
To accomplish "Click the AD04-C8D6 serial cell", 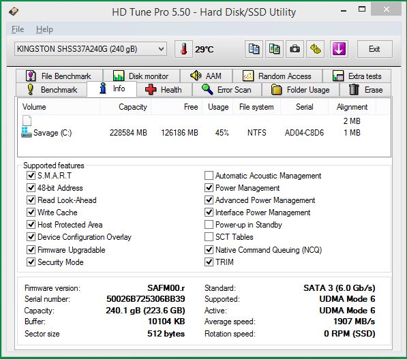I will pos(304,133).
